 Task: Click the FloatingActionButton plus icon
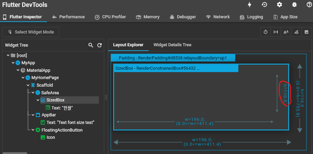38,130
